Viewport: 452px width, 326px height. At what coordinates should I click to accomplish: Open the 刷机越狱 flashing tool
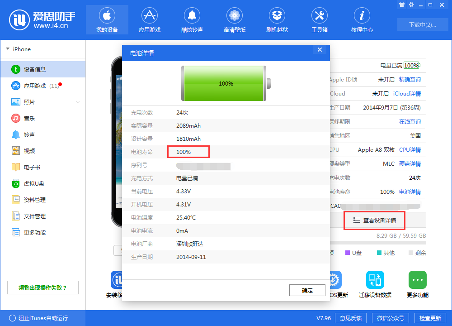point(277,19)
